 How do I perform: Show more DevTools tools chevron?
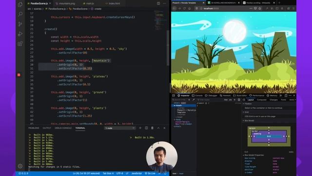[x=281, y=96]
